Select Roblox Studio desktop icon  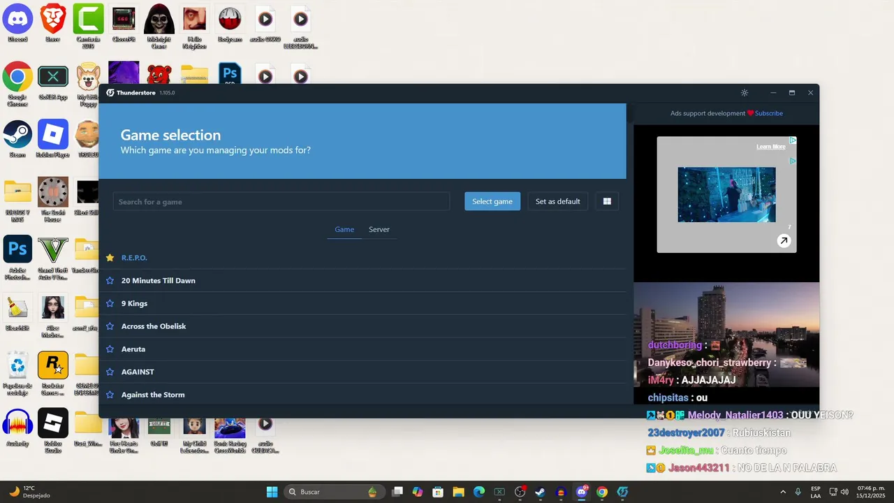[x=53, y=430]
